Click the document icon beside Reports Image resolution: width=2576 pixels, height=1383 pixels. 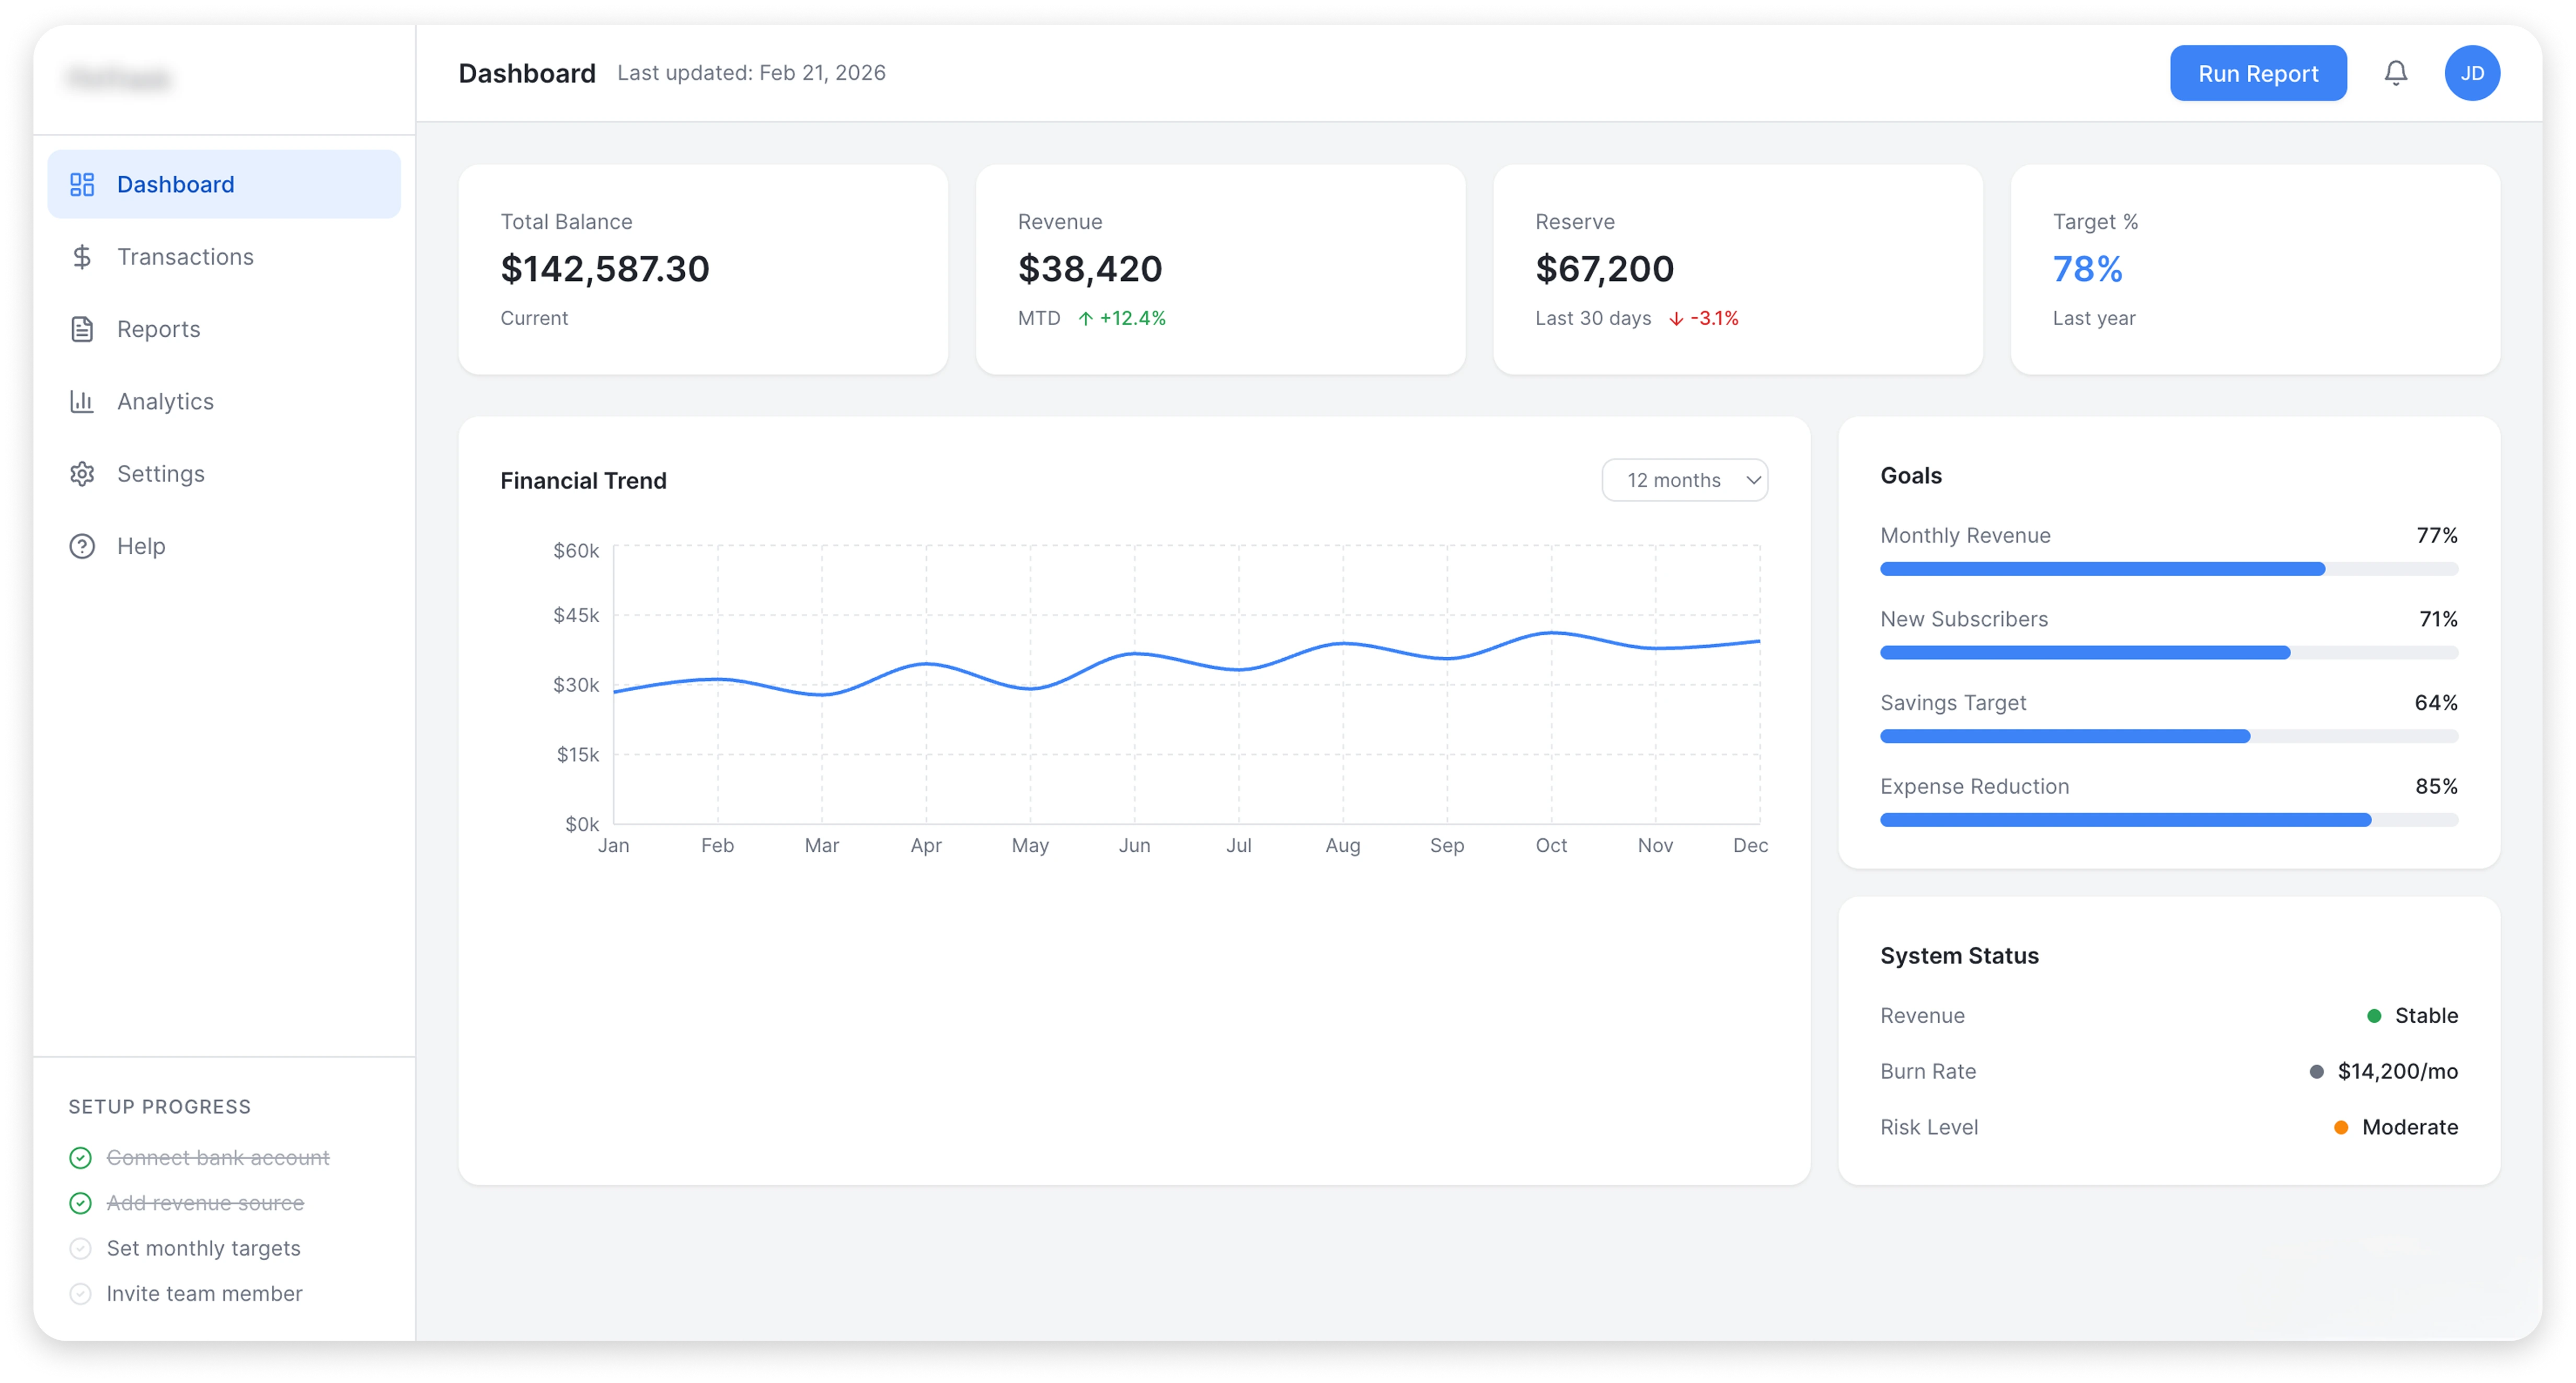coord(82,329)
